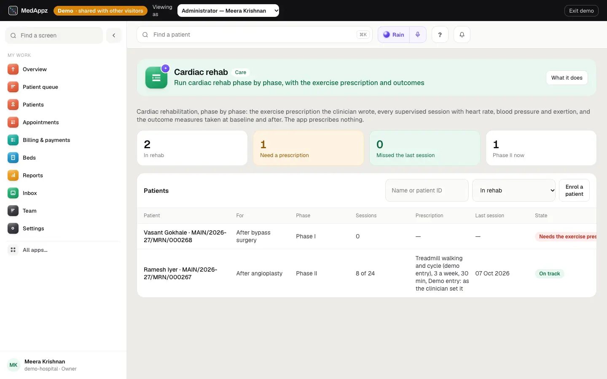Select the Phase II now card

[541, 148]
